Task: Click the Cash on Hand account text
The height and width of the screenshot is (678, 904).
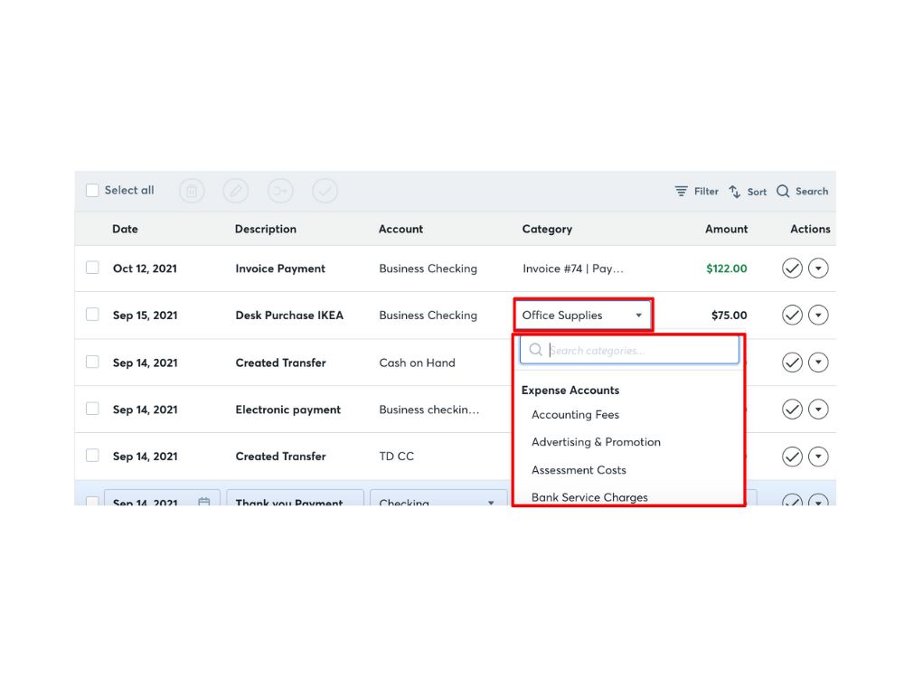Action: point(418,363)
